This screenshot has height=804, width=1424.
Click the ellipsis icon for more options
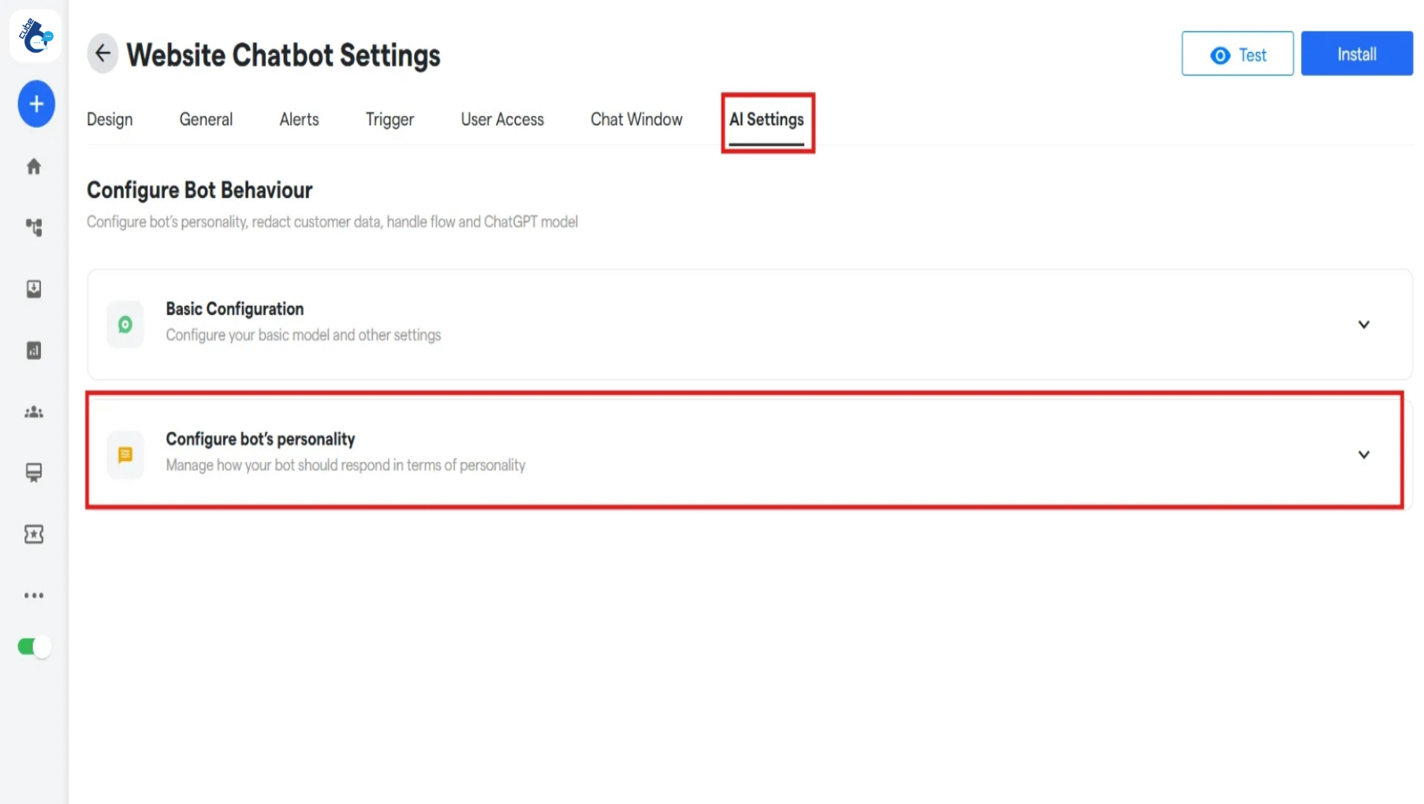click(x=33, y=596)
